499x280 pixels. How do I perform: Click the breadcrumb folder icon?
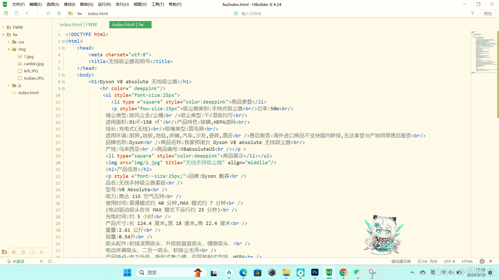(70, 13)
